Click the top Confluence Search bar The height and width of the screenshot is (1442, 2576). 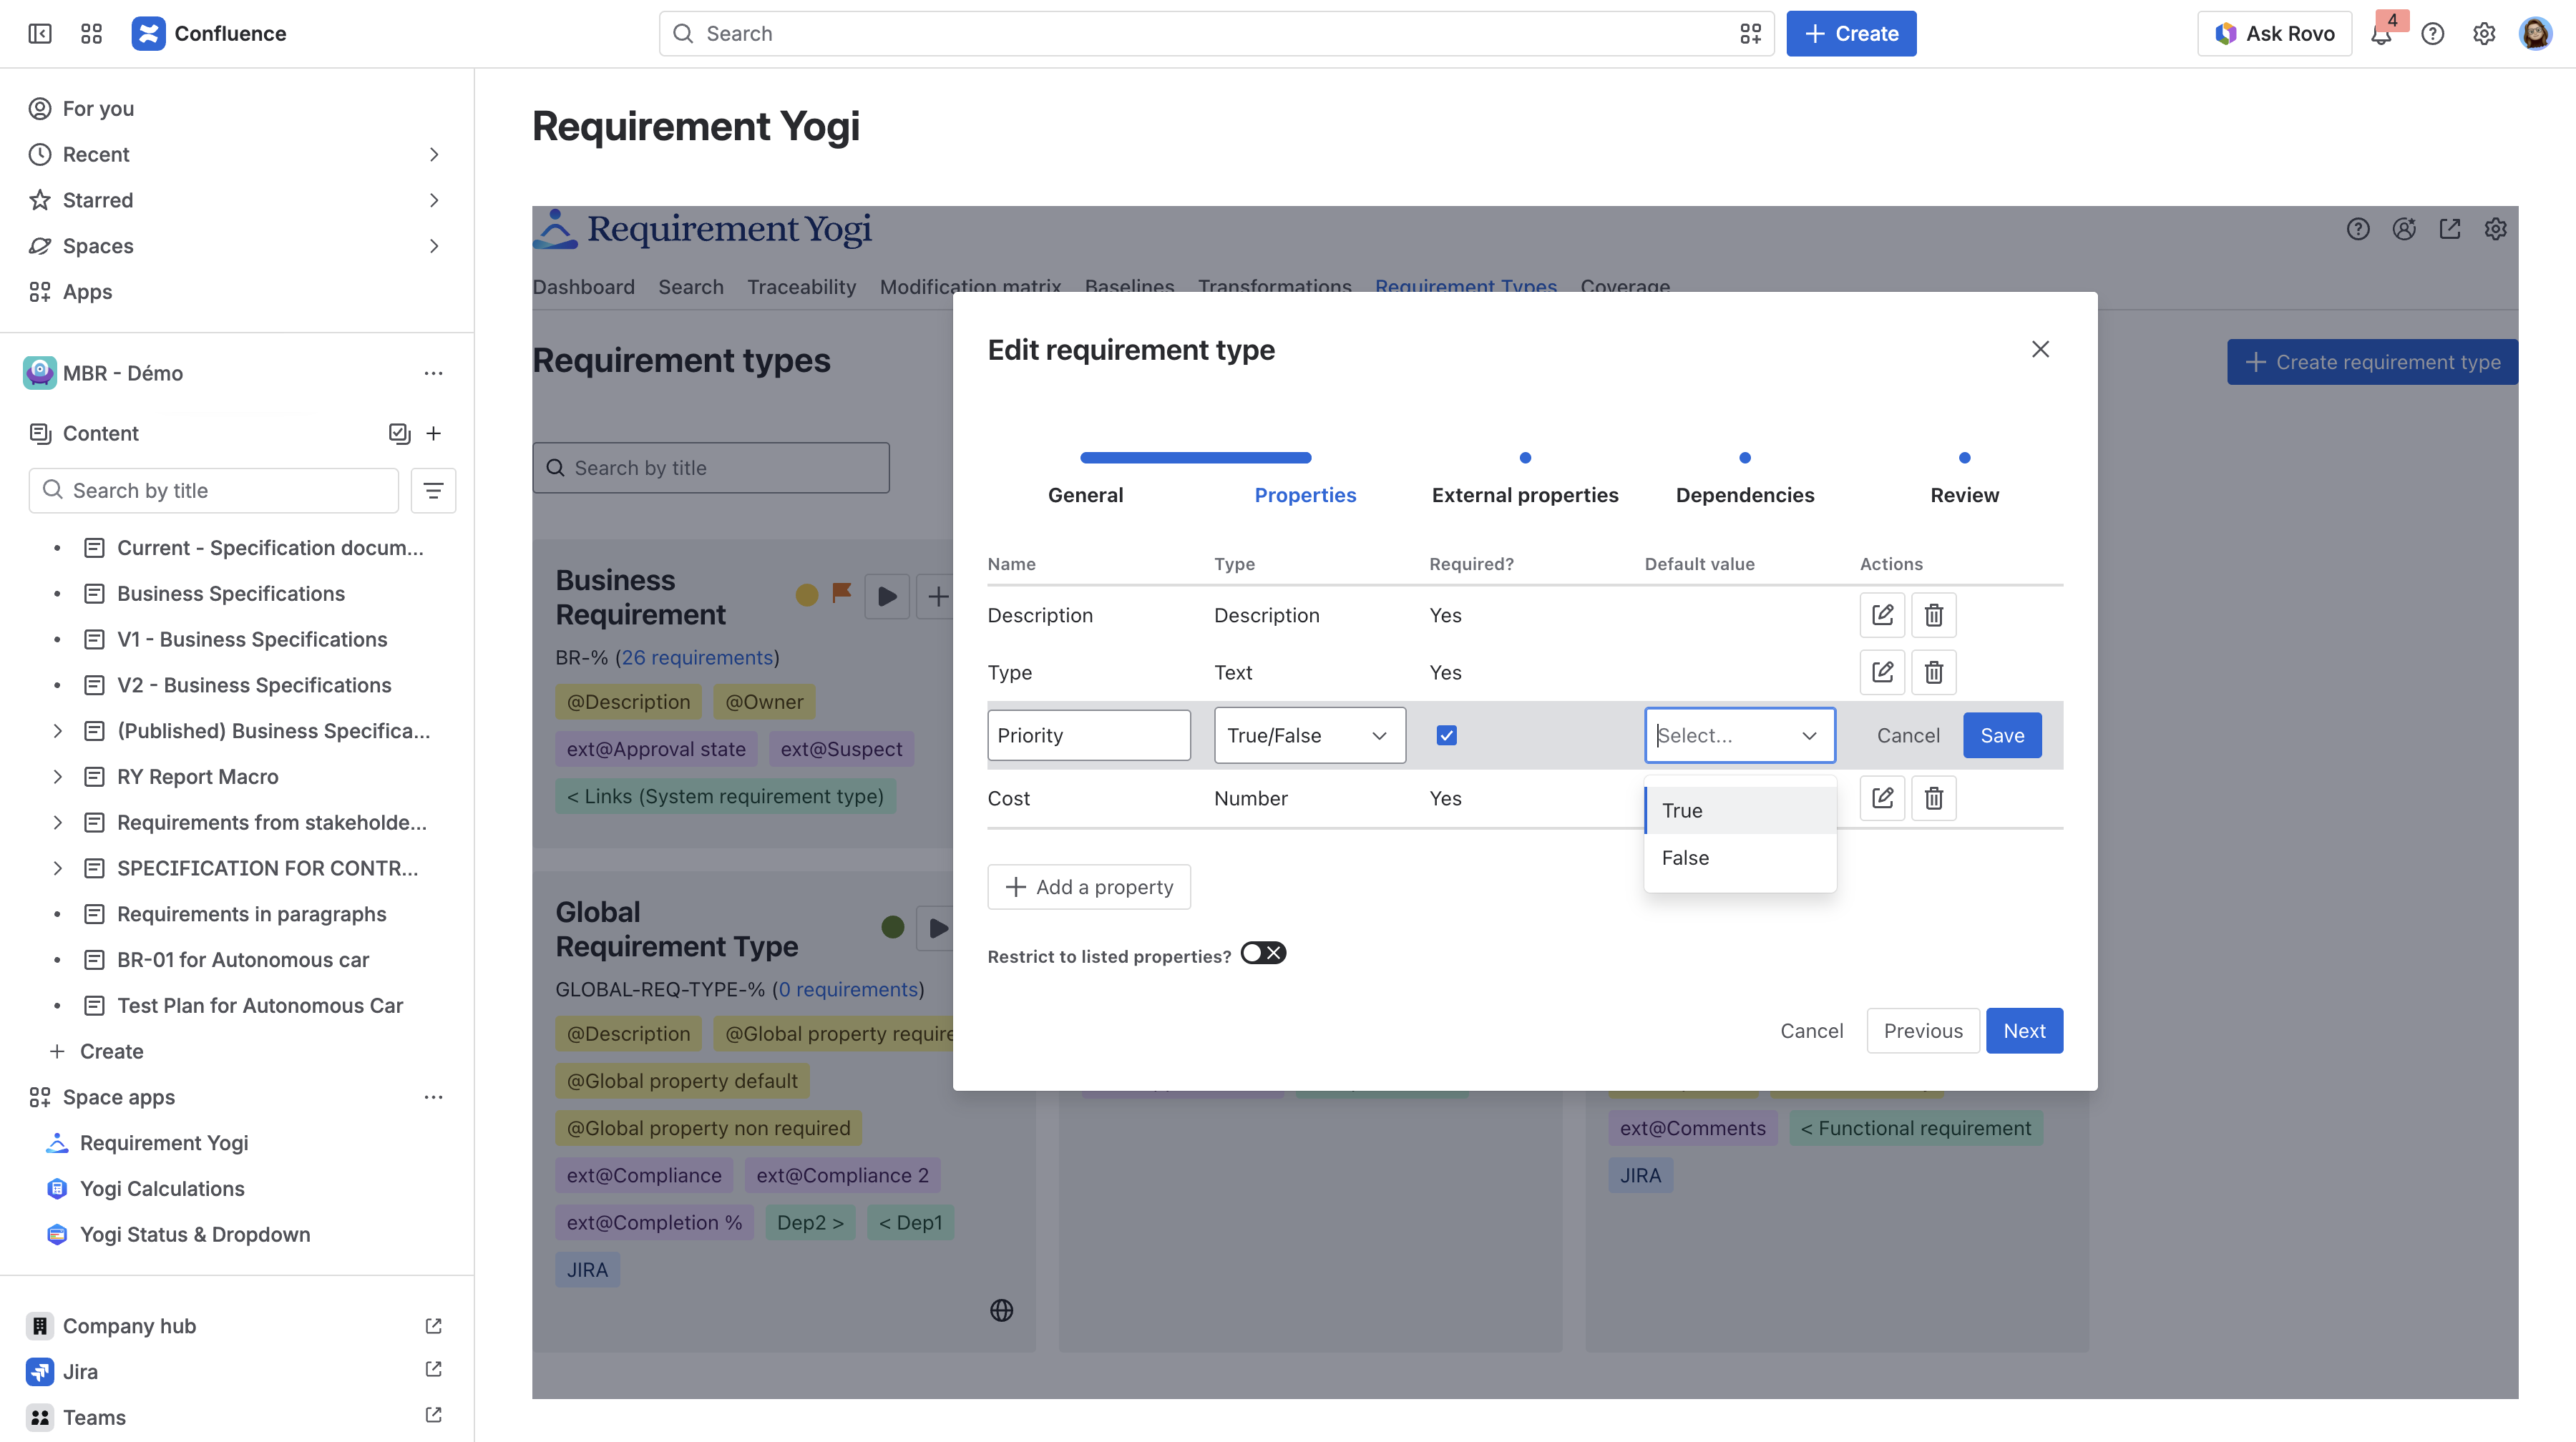point(1216,34)
